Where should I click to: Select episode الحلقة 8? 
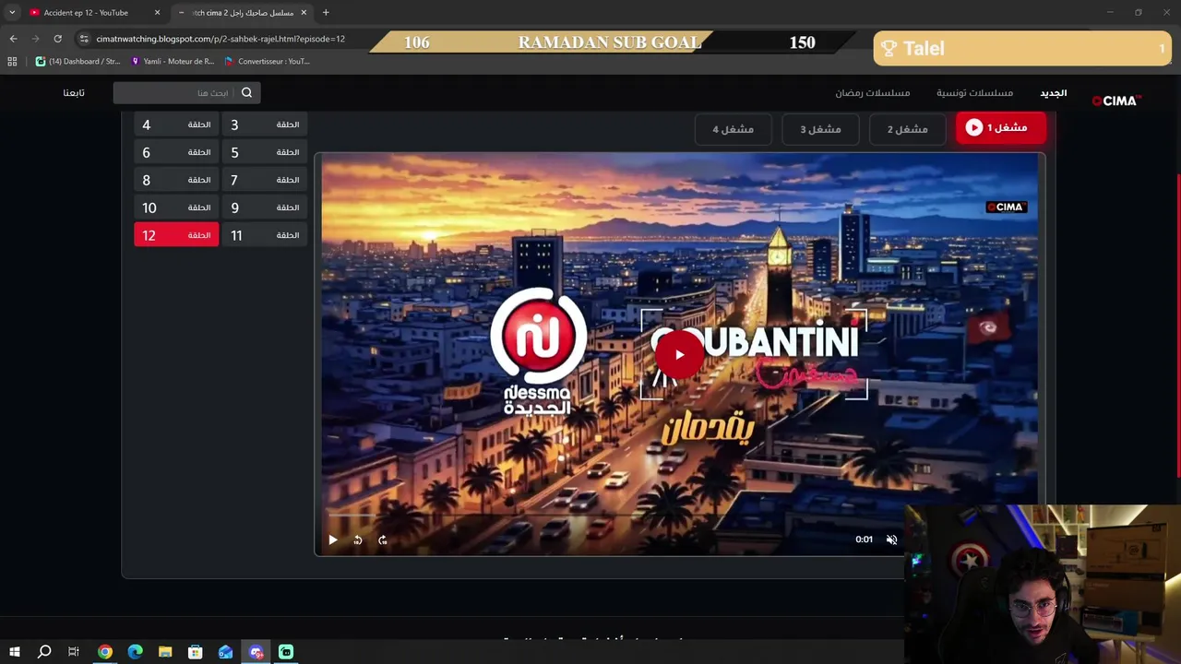(x=176, y=180)
